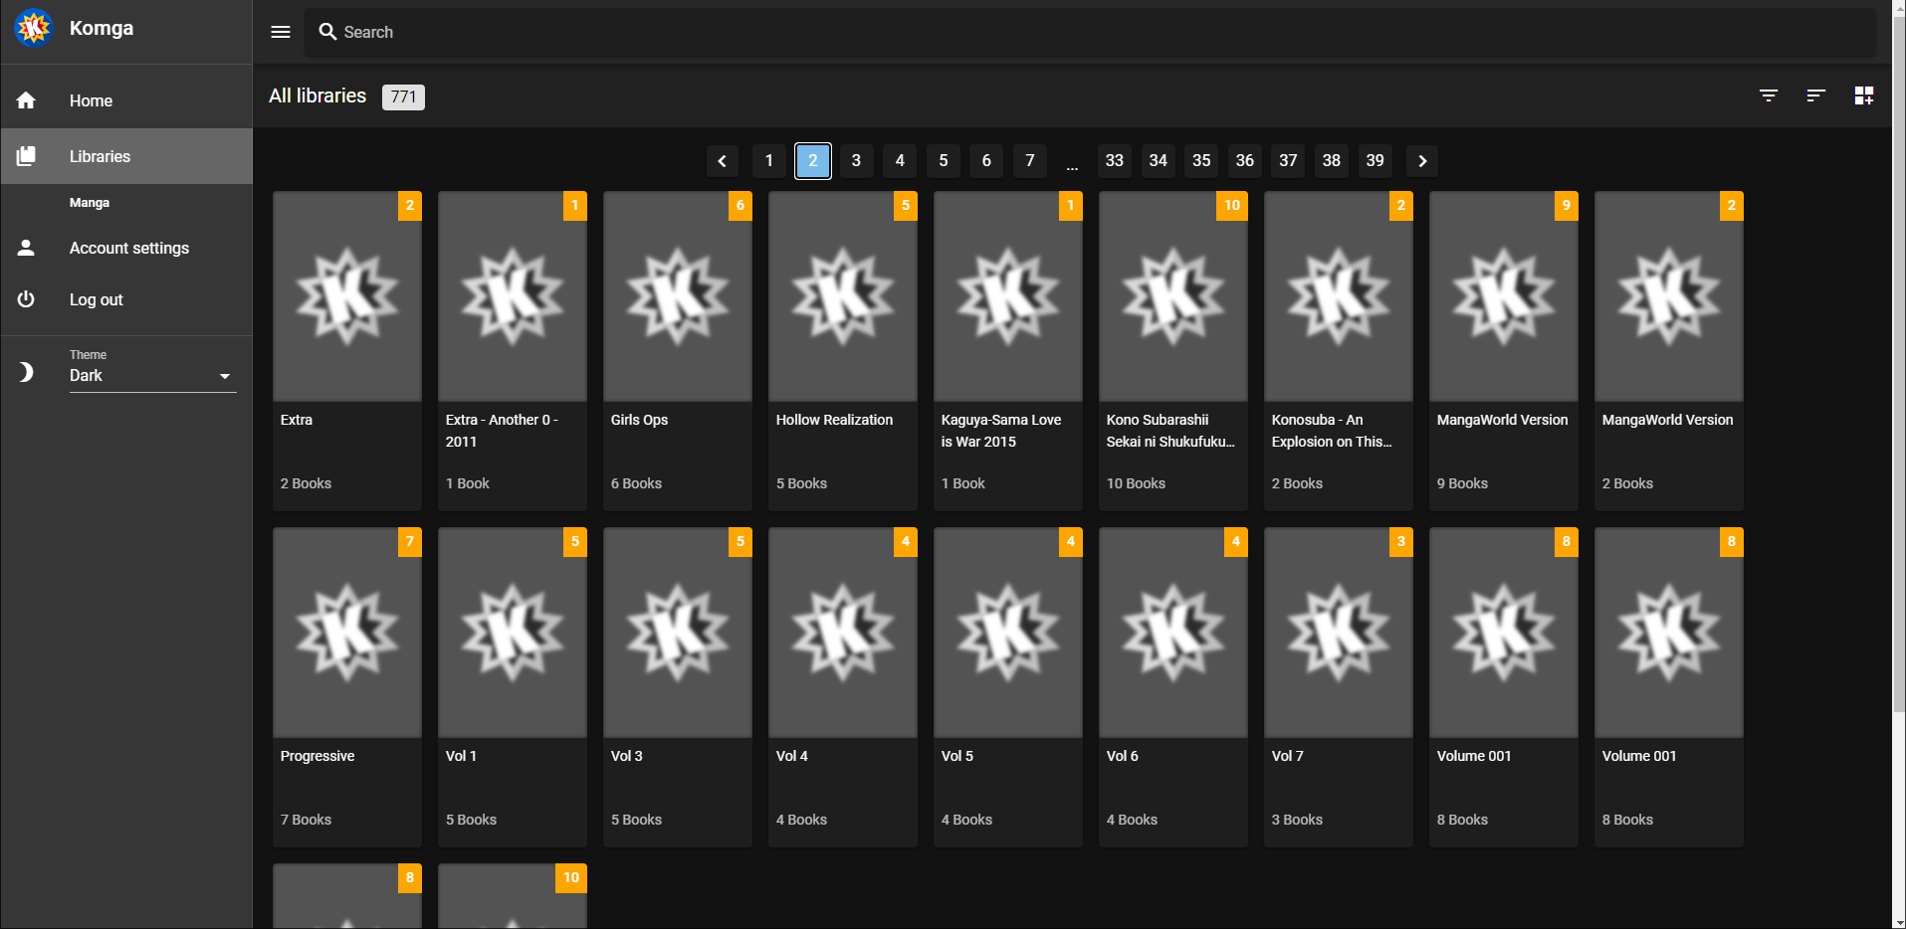Navigate to page 39
The image size is (1906, 929).
(1375, 160)
